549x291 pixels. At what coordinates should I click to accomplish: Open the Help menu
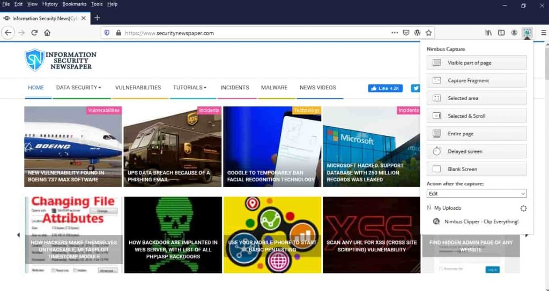pos(112,4)
